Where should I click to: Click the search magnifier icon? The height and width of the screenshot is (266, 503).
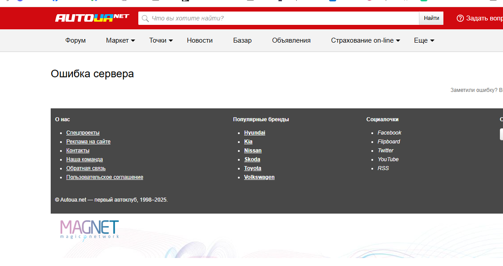(x=145, y=18)
